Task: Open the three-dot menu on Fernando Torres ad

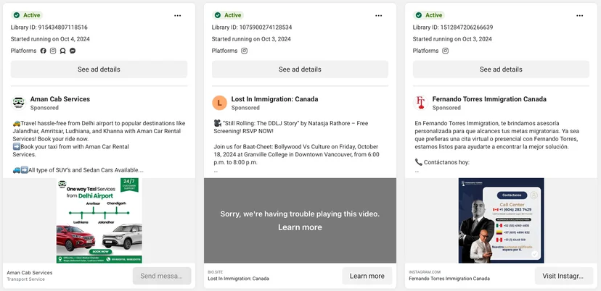Action: click(x=579, y=16)
